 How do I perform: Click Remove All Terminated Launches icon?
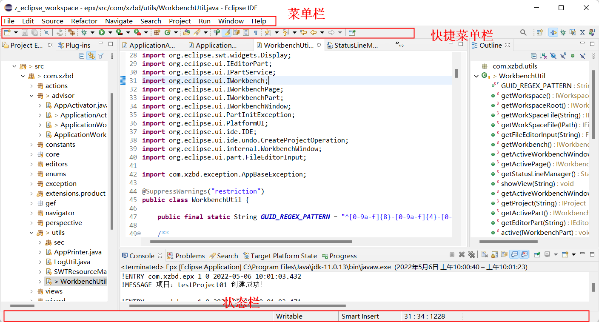(x=471, y=255)
